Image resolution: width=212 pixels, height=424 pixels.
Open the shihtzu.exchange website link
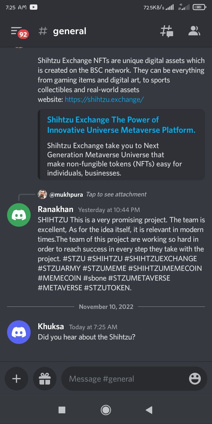[x=104, y=100]
